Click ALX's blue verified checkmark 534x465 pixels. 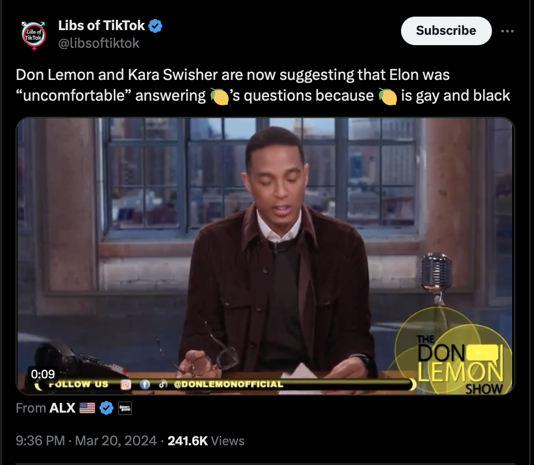click(106, 408)
